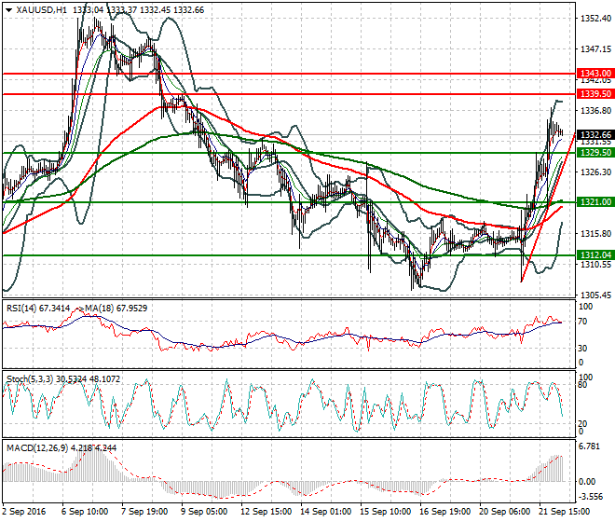Screen dimensions: 615x522
Task: Click the 1336.80 price scale value
Action: pos(595,111)
